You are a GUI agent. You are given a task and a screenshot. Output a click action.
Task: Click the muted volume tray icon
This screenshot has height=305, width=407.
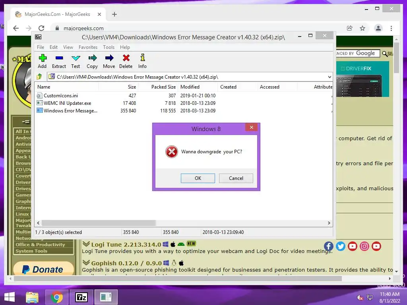[360, 297]
